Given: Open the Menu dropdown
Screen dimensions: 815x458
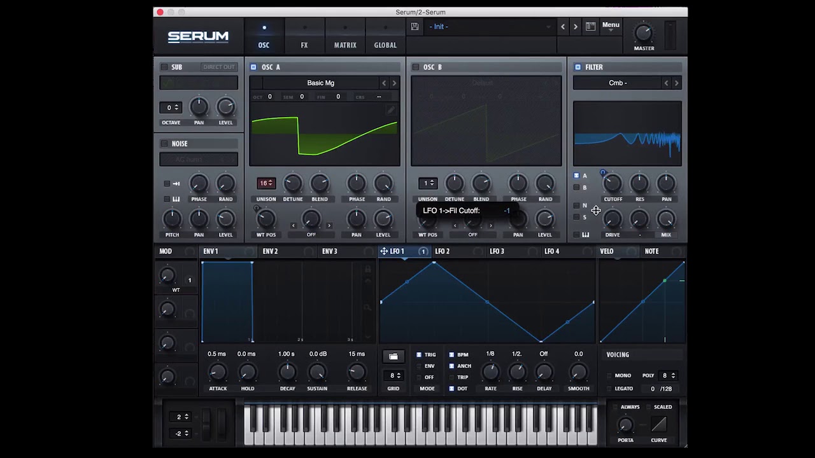Looking at the screenshot, I should click(x=611, y=27).
